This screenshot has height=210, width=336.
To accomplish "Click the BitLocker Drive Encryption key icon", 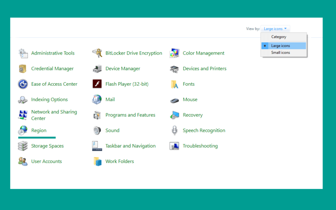I will tap(97, 53).
